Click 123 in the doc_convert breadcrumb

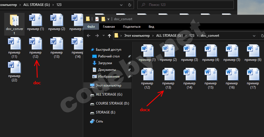click(192, 36)
